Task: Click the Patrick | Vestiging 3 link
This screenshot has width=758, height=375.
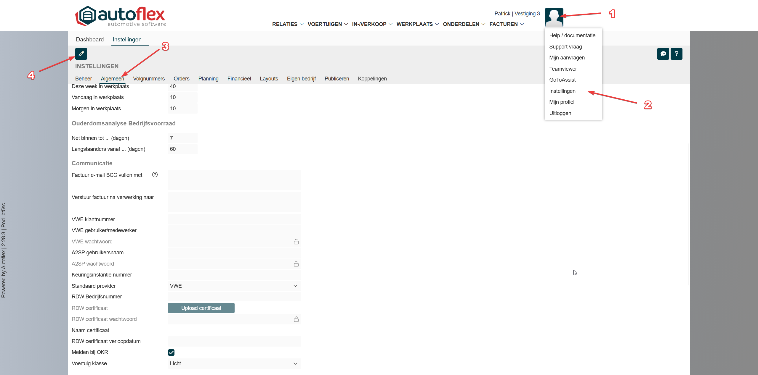Action: [x=517, y=14]
